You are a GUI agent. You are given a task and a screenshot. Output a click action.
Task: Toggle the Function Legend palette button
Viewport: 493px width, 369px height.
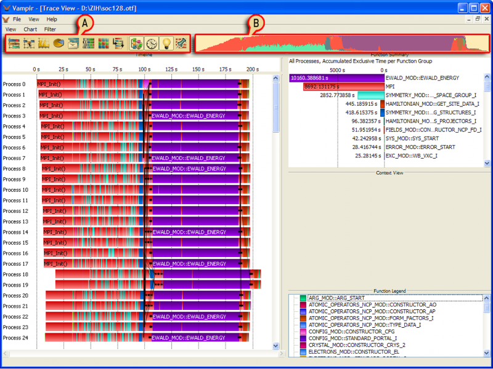[136, 43]
